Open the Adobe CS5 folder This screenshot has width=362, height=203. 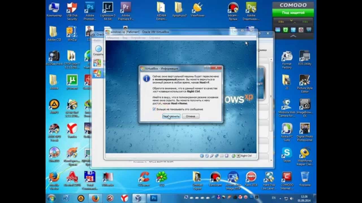point(54,34)
